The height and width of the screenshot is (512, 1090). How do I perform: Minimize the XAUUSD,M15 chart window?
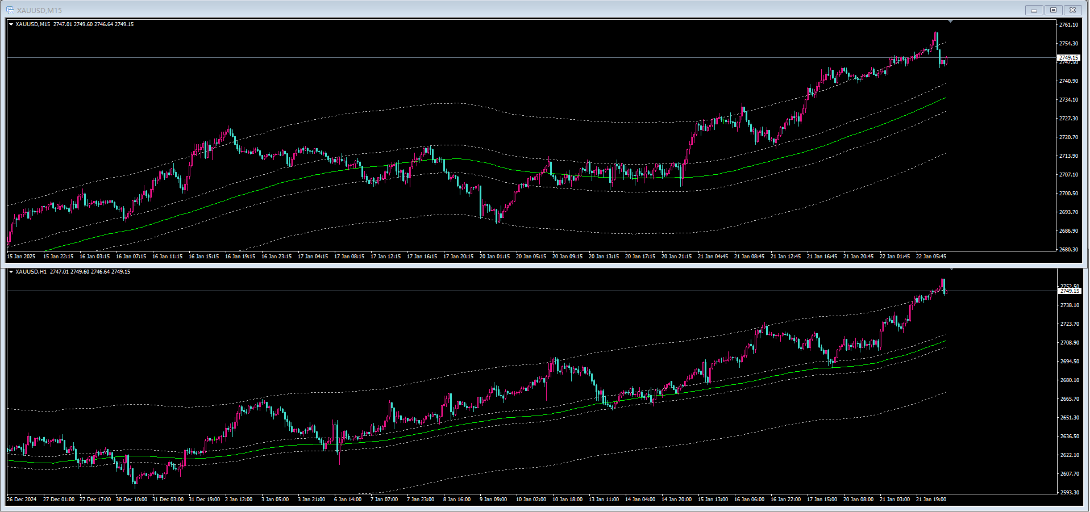pos(1034,10)
